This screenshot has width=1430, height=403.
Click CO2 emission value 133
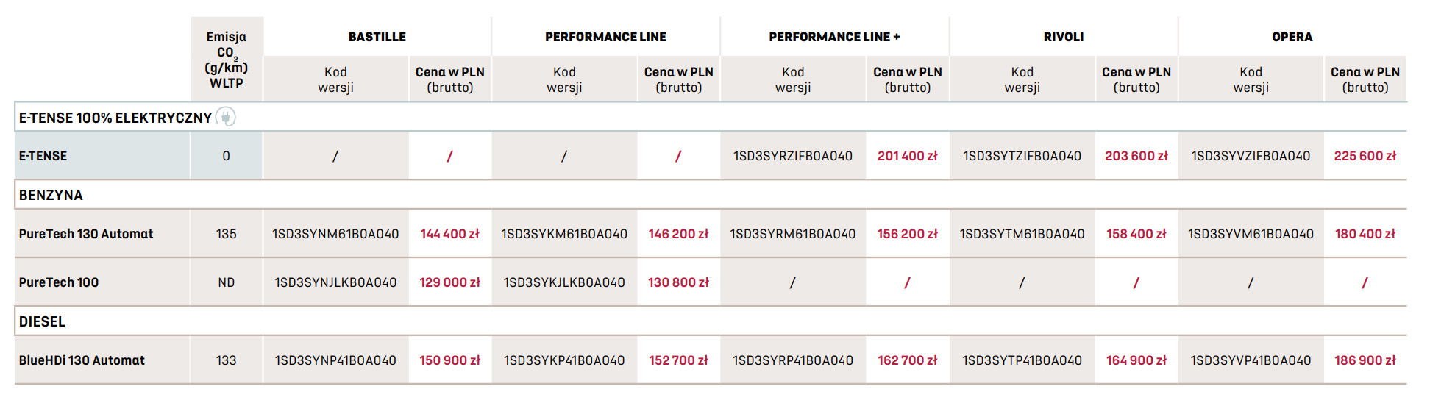pos(226,360)
